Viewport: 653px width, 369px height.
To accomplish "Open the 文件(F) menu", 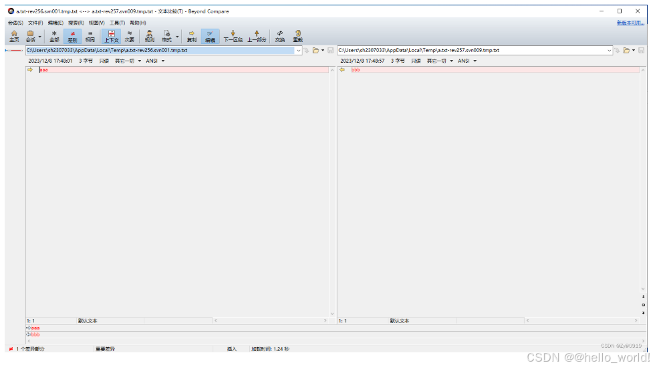I will coord(35,23).
